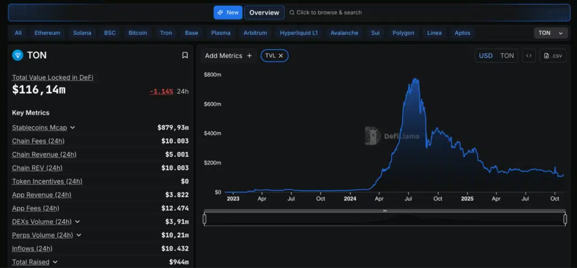Select the Sui chain tab
Viewport: 577px width, 268px height.
click(x=375, y=33)
